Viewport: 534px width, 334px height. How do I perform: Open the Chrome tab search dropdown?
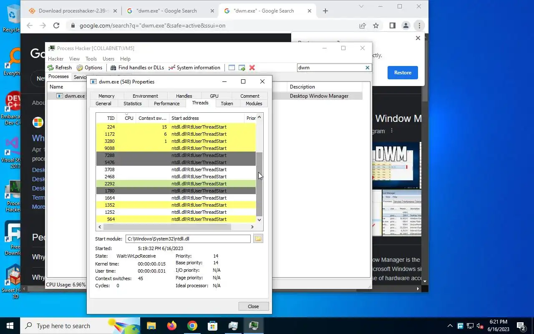pos(361,6)
